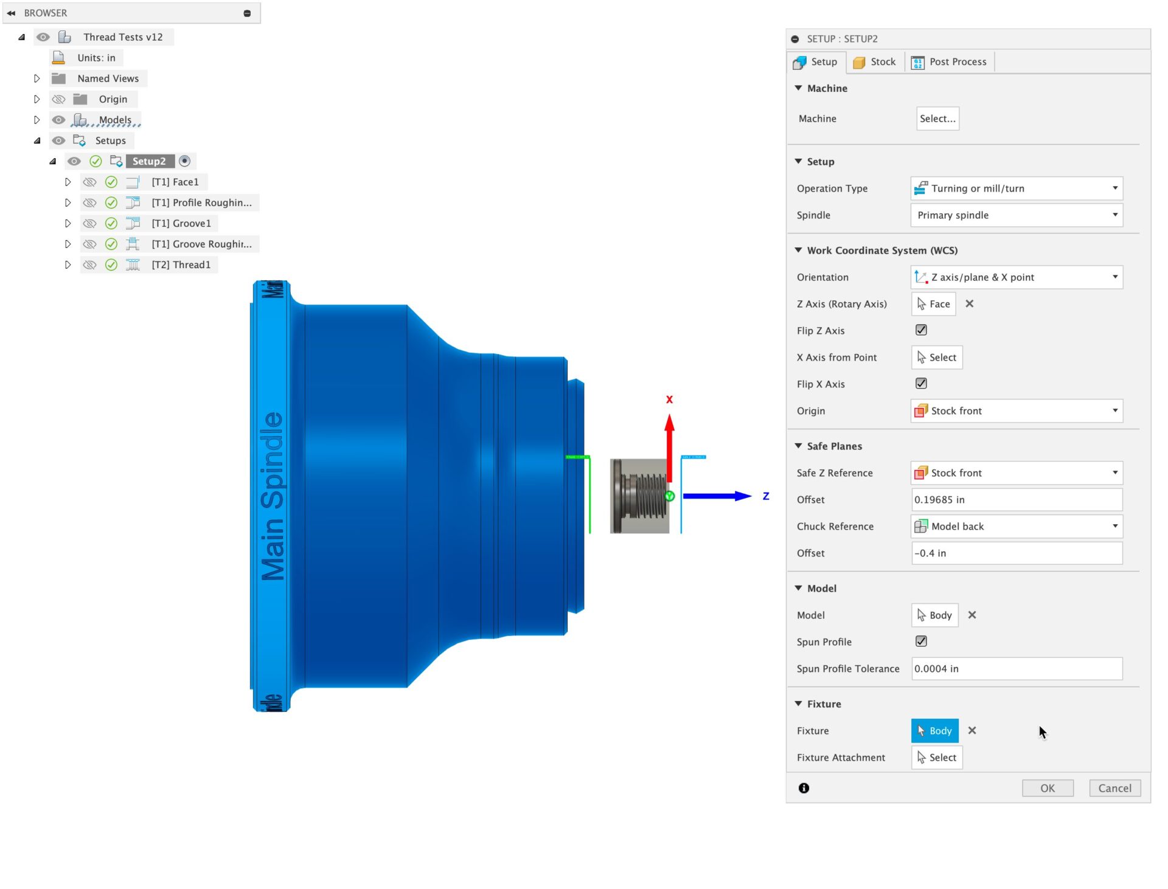
Task: Click the Setup2 icon in the browser
Action: coord(116,161)
